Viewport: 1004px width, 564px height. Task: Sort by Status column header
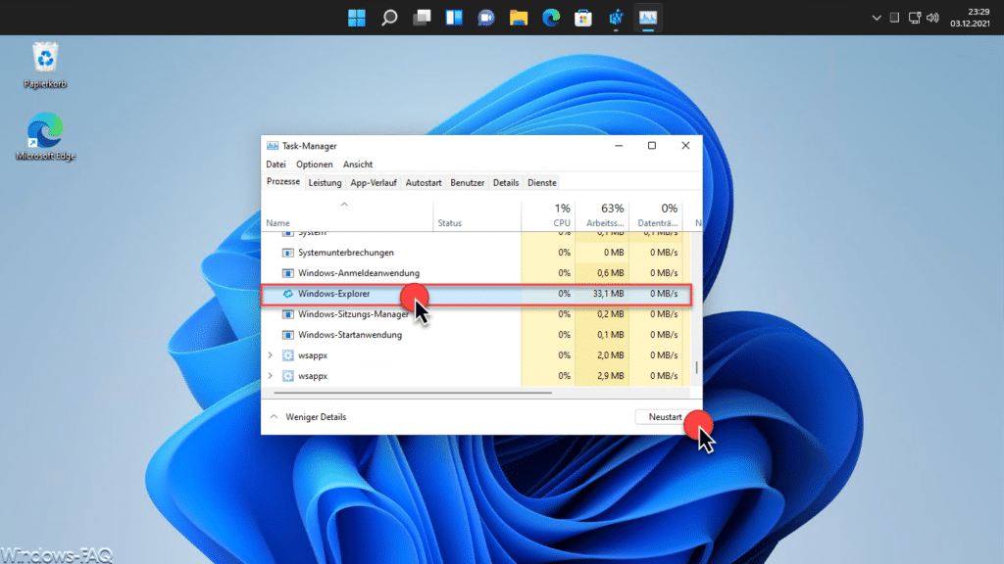[477, 214]
